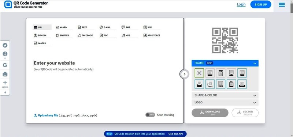Choose the TWITTER QR code type
The width and height of the screenshot is (293, 137).
tap(64, 35)
